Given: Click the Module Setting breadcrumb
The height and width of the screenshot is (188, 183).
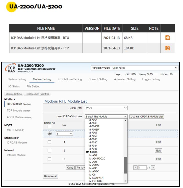Looking at the screenshot, I should pyautogui.click(x=14, y=94).
